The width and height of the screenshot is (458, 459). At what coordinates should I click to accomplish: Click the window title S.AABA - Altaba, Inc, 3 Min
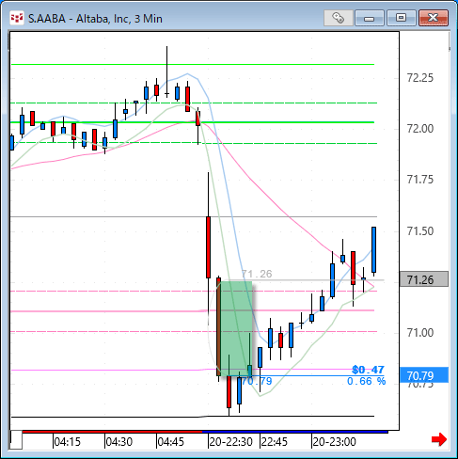pyautogui.click(x=95, y=19)
